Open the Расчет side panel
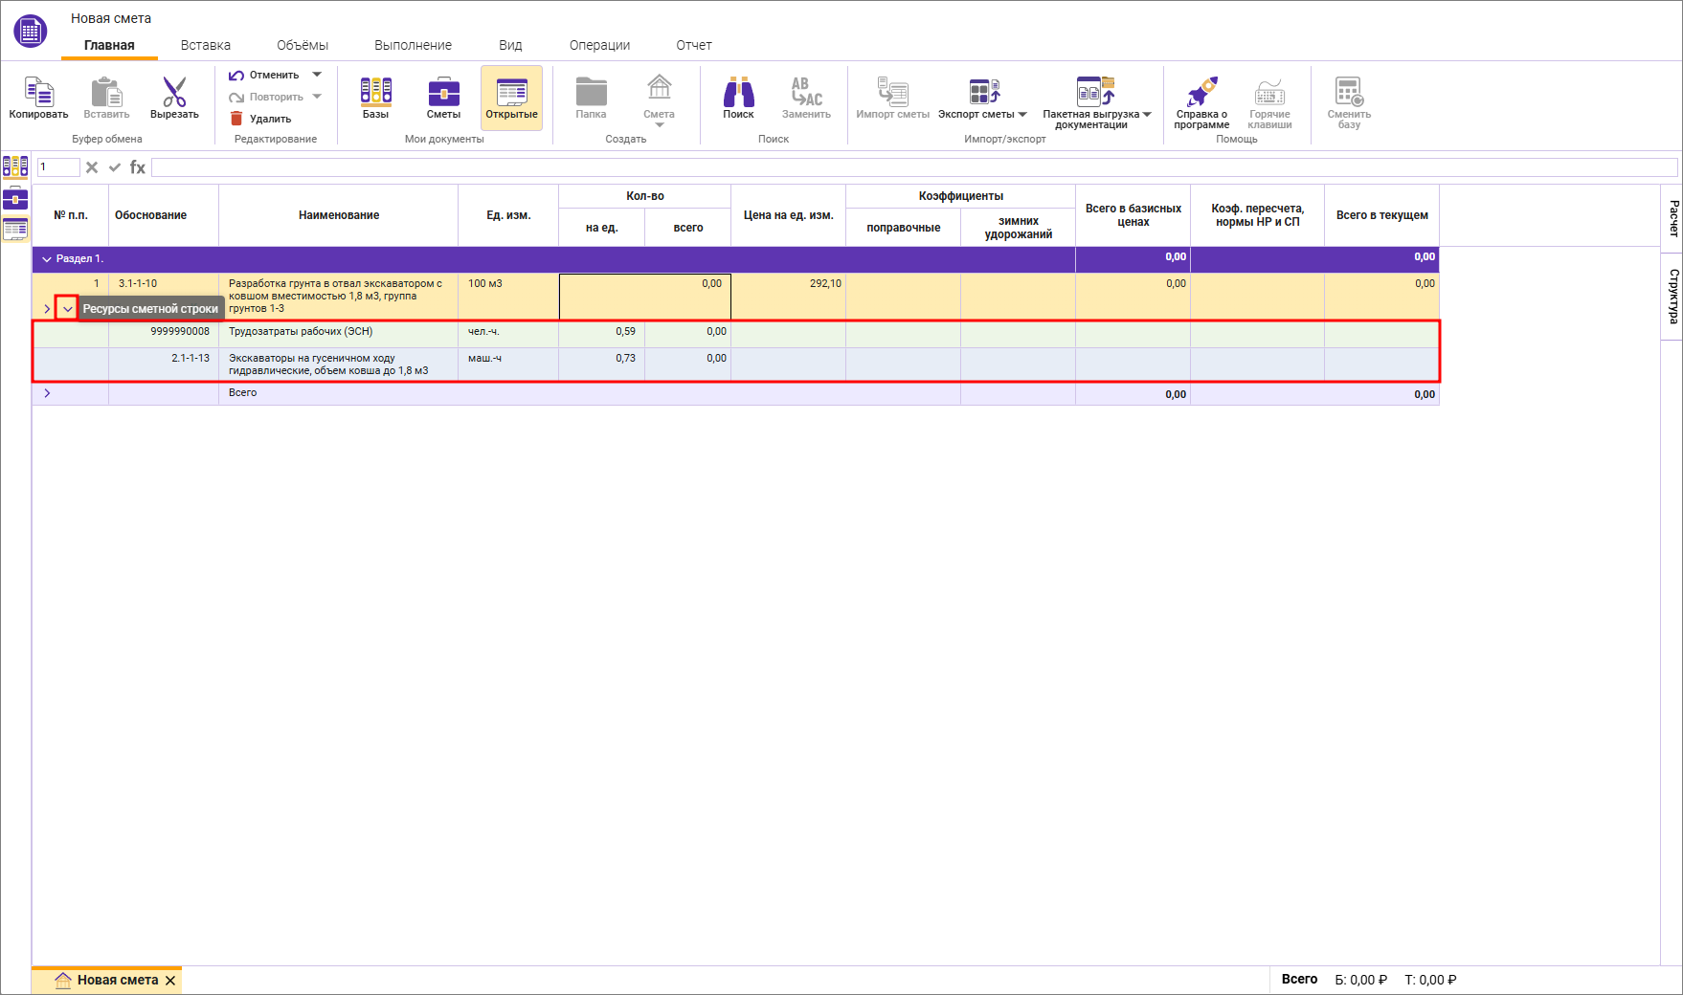Viewport: 1683px width, 995px height. [1672, 218]
